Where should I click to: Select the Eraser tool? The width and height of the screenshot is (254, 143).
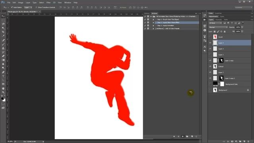(3, 56)
